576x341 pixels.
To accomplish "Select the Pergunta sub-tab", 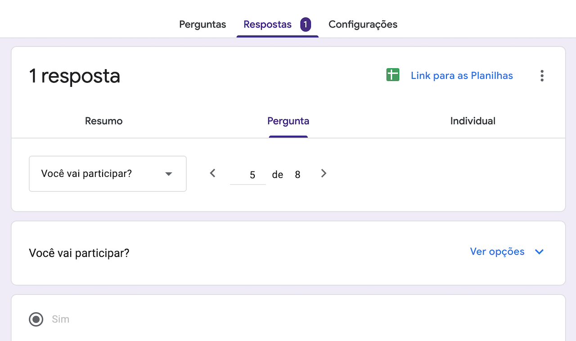I will 288,121.
